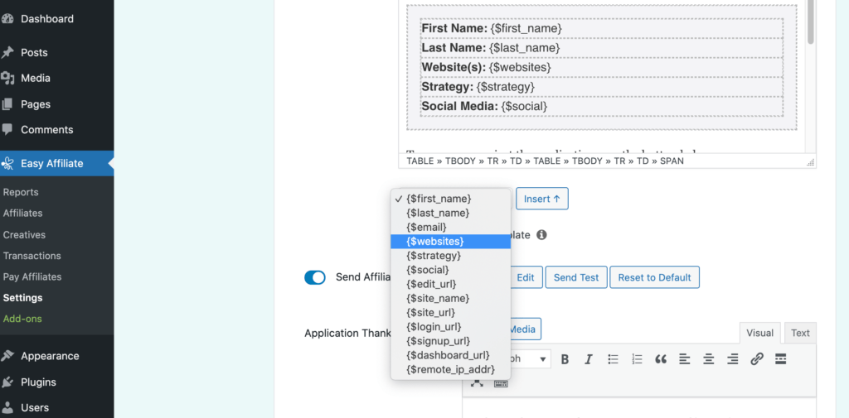Select {$first_name} in variable list
This screenshot has height=418, width=849.
pos(450,199)
